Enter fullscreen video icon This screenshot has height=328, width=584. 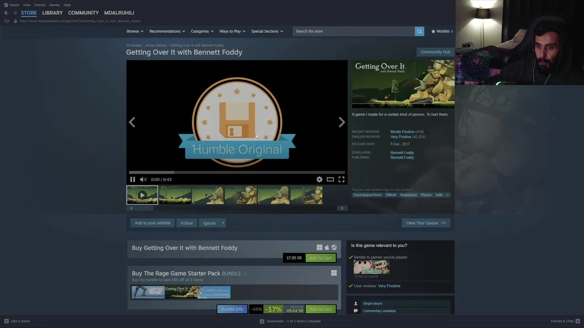[x=341, y=179]
